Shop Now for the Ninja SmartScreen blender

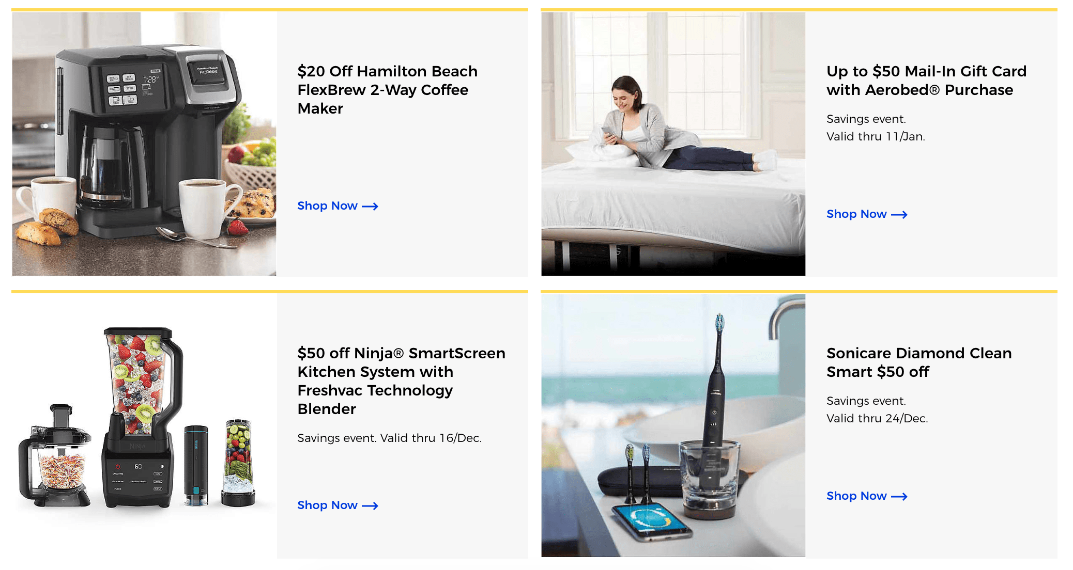[x=338, y=505]
